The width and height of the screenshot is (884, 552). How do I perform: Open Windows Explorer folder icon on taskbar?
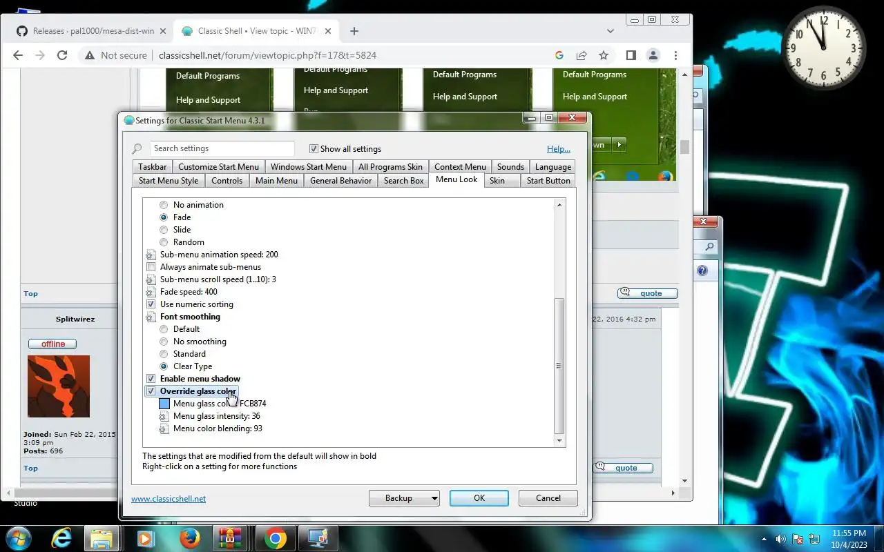[102, 538]
